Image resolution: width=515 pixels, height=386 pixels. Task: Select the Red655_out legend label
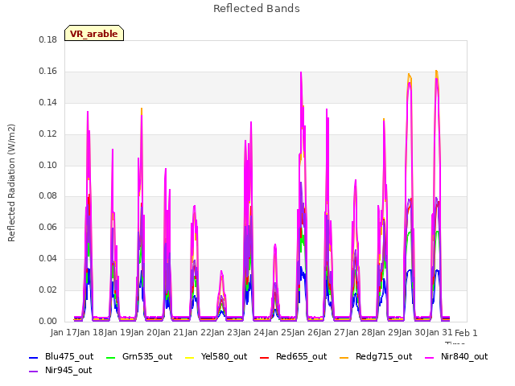[x=301, y=356]
